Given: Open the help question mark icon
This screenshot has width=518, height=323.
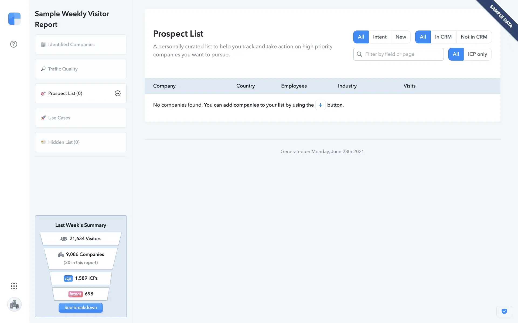Looking at the screenshot, I should coord(13,44).
